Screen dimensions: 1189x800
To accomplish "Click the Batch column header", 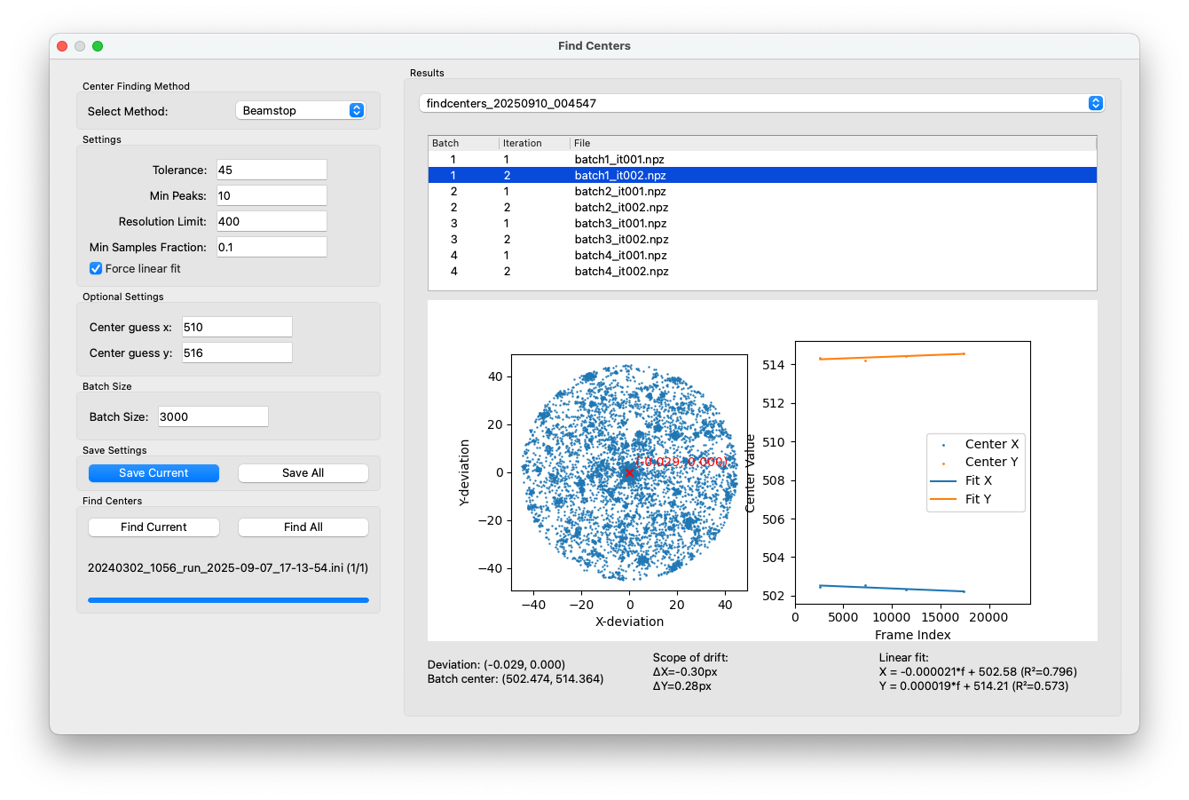I will pos(463,143).
